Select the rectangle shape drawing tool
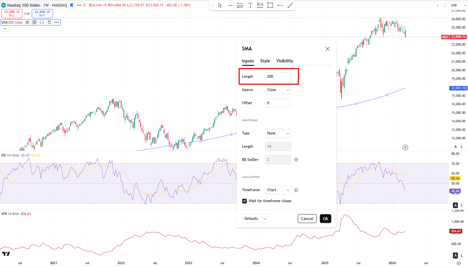The image size is (468, 267). [x=270, y=5]
